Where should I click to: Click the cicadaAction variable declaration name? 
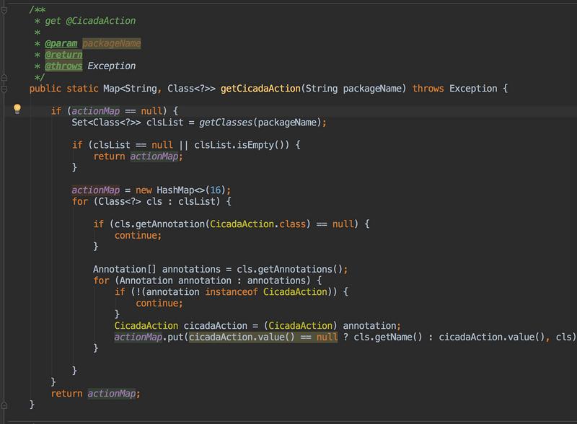215,326
